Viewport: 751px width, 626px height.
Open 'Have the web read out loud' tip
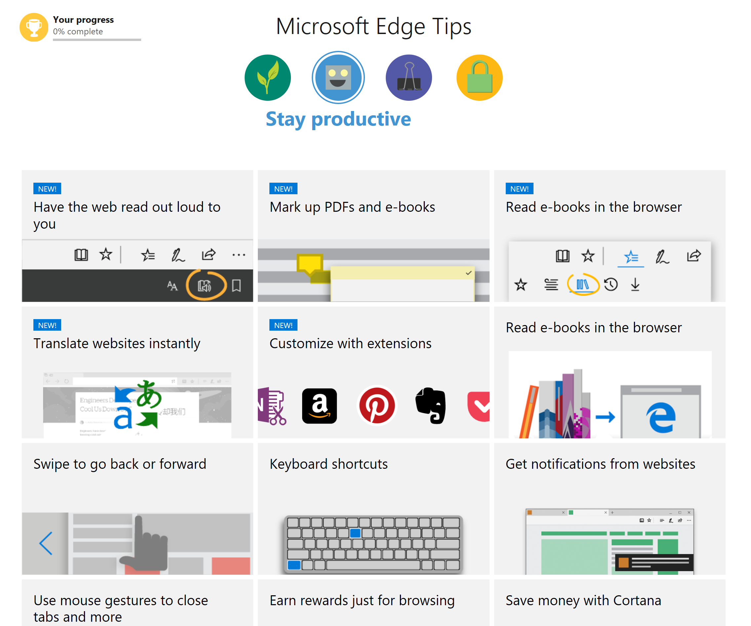(137, 236)
